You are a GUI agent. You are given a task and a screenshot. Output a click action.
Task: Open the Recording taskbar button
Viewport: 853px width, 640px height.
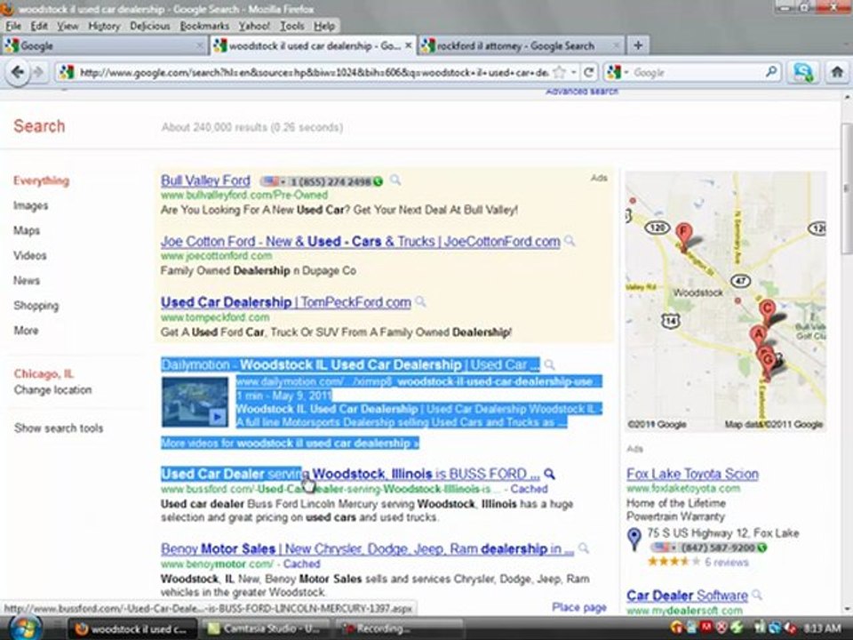pyautogui.click(x=399, y=628)
